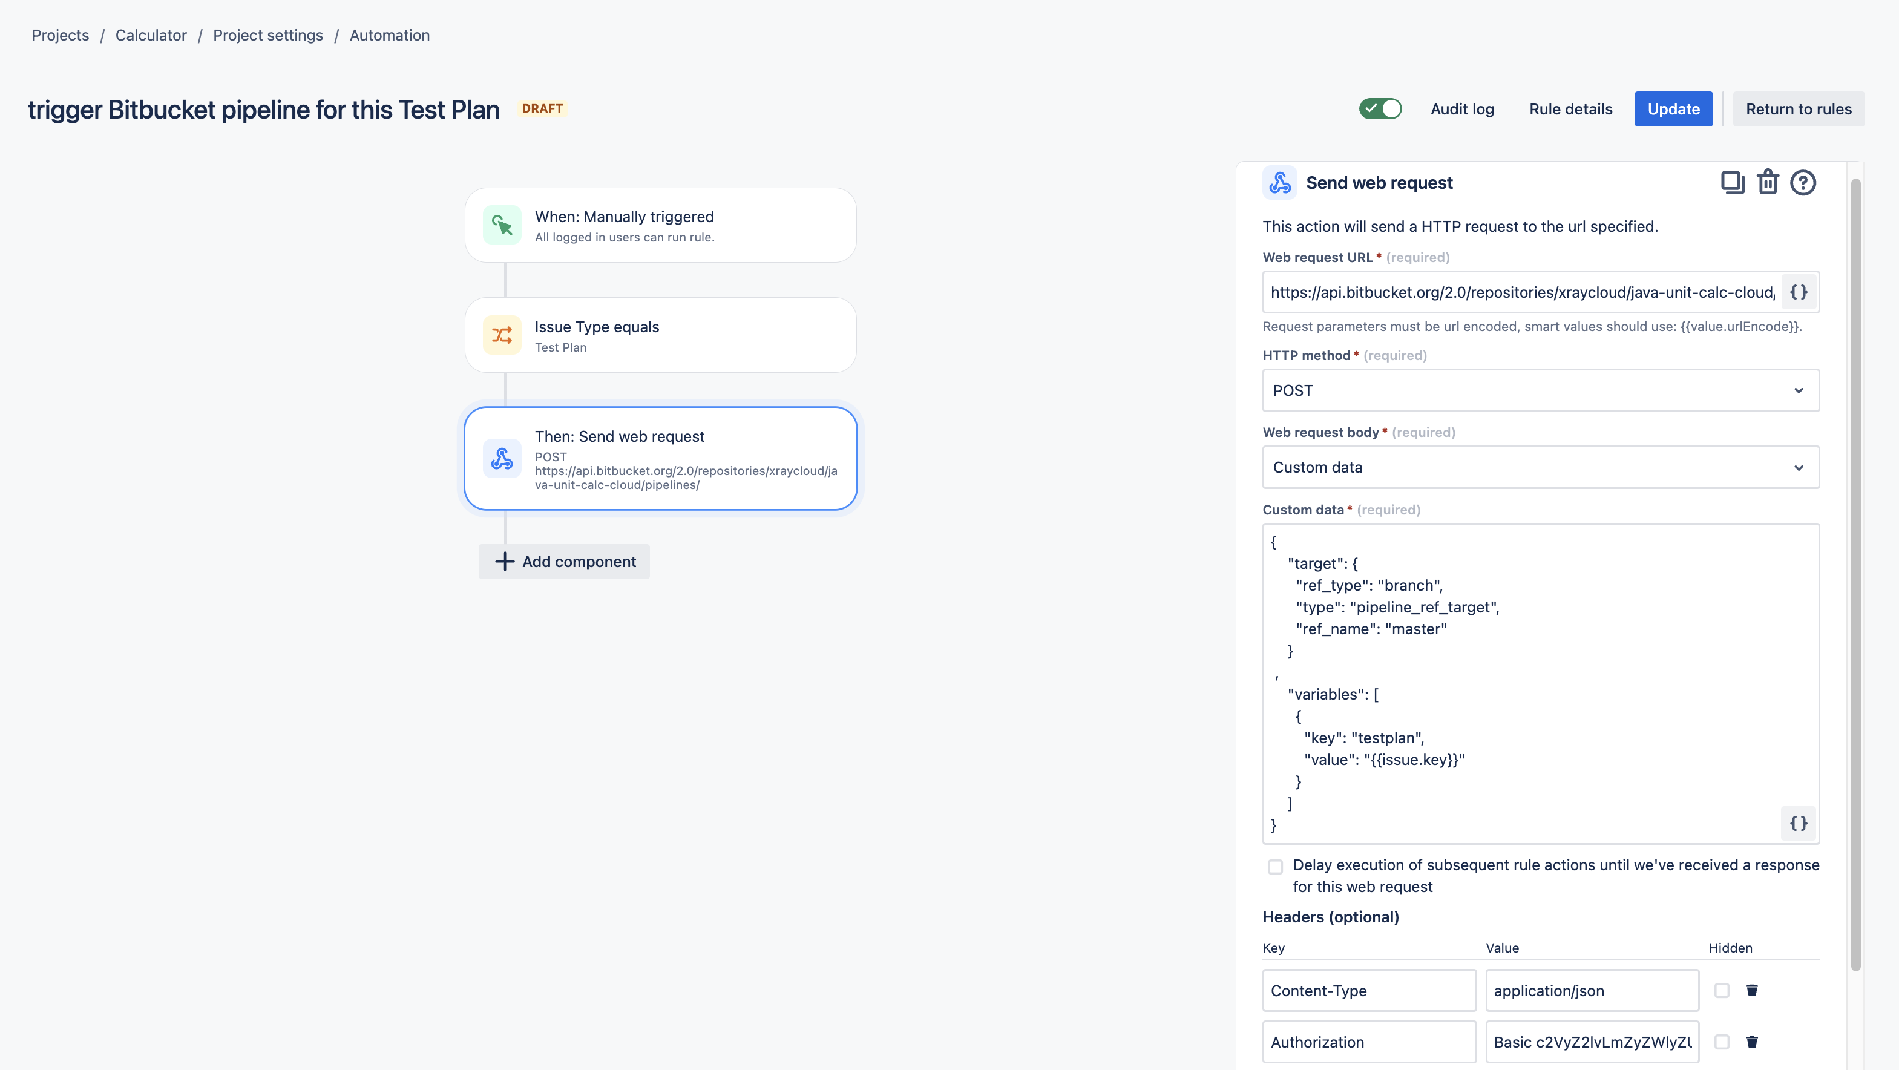
Task: Click Return to rules button
Action: click(x=1799, y=109)
